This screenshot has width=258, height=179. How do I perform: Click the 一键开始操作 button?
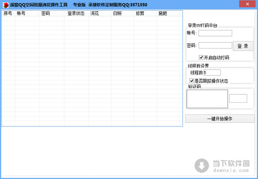(x=220, y=119)
